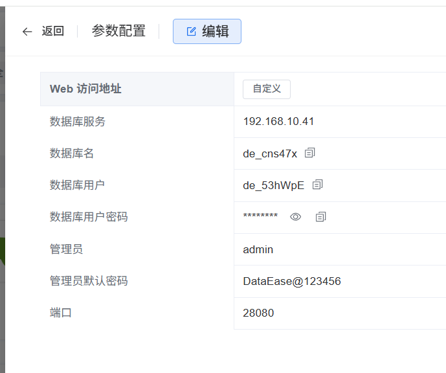Copy the database user de_53hWpE
This screenshot has width=446, height=373.
coord(317,185)
